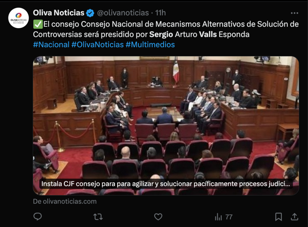Open the 11h timestamp link
Viewport: 308px width, 227px height.
tap(161, 13)
